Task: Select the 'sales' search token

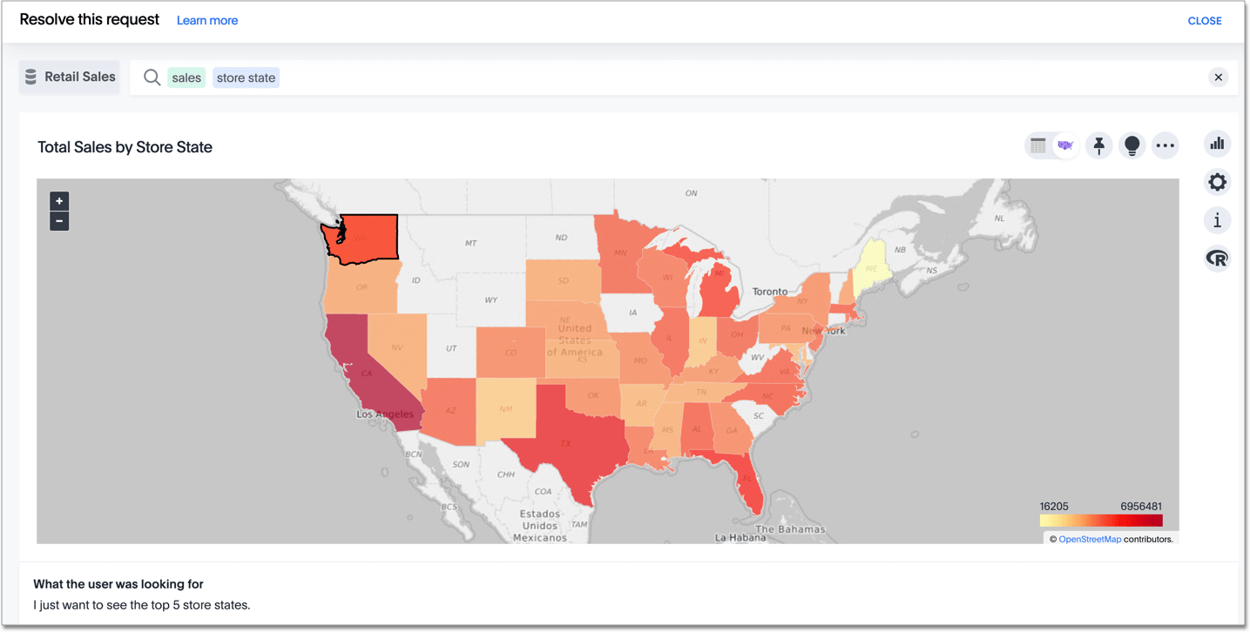Action: click(x=186, y=77)
